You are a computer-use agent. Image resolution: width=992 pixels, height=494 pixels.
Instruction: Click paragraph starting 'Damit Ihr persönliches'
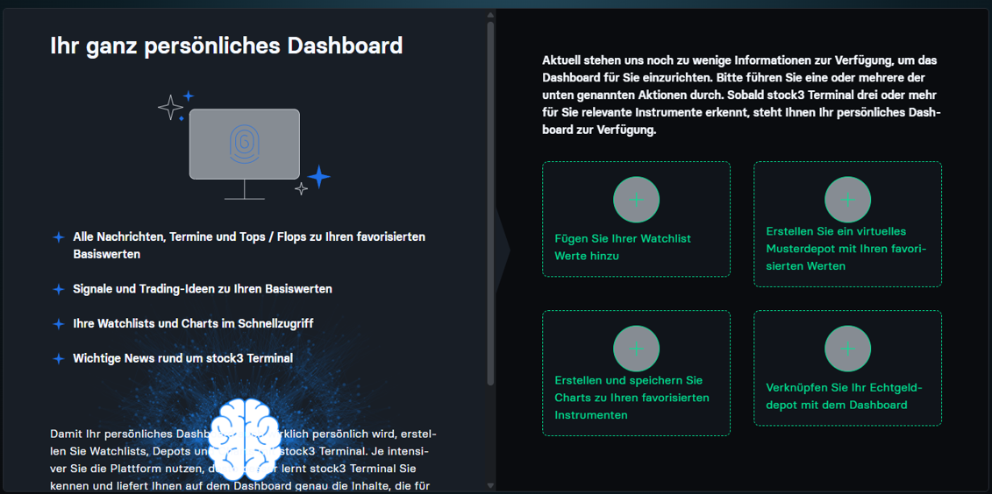pos(243,461)
